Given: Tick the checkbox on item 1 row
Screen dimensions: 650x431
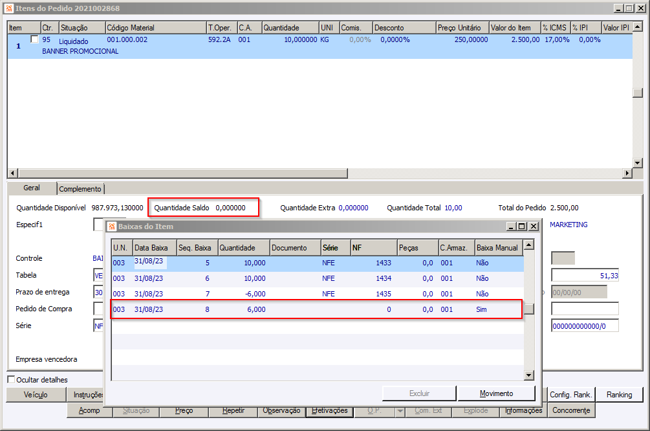Looking at the screenshot, I should point(35,39).
